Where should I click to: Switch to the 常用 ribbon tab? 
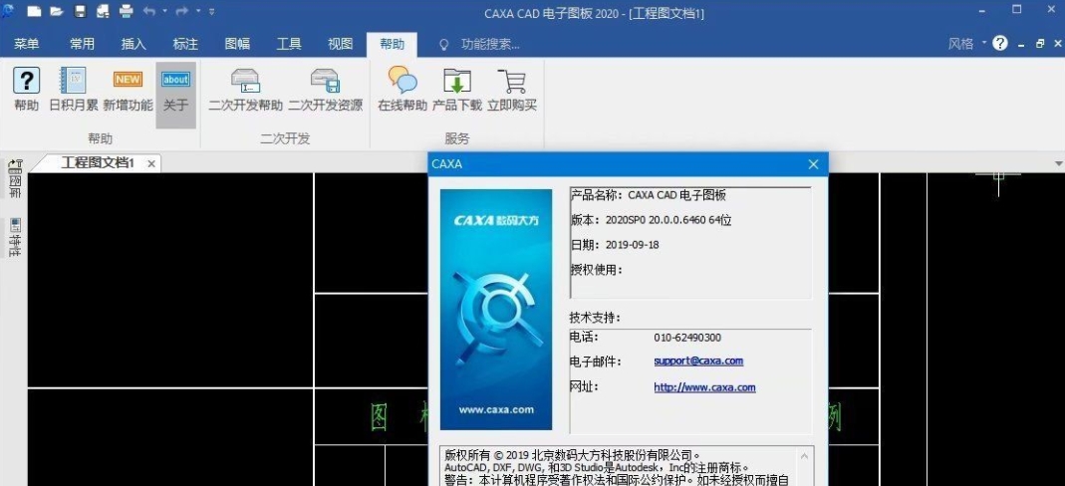[82, 44]
